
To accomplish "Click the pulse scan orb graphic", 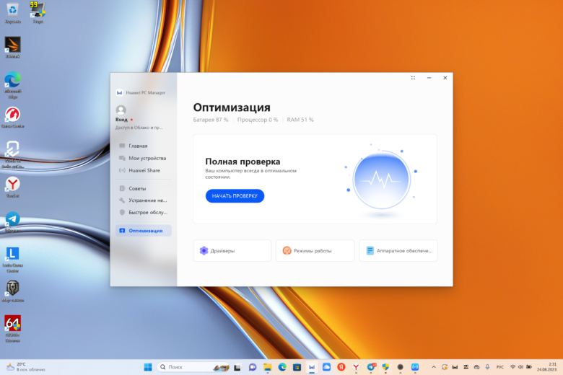I will click(381, 180).
